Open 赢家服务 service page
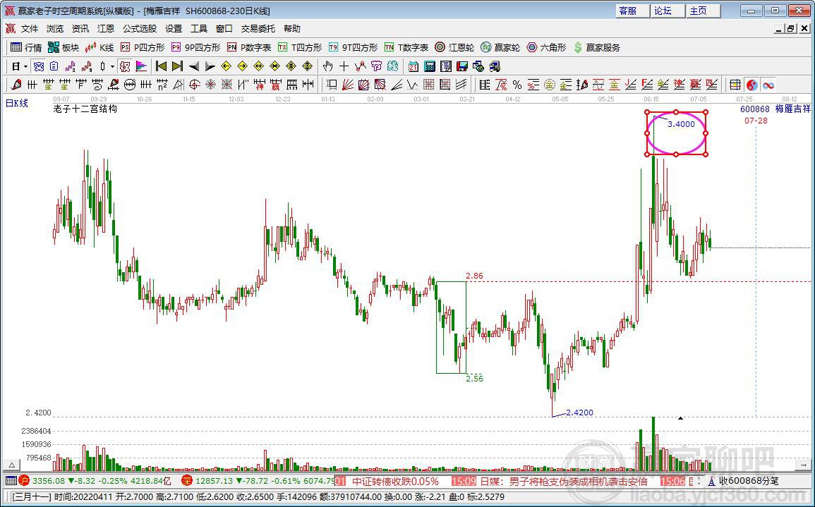The width and height of the screenshot is (815, 507). 597,47
